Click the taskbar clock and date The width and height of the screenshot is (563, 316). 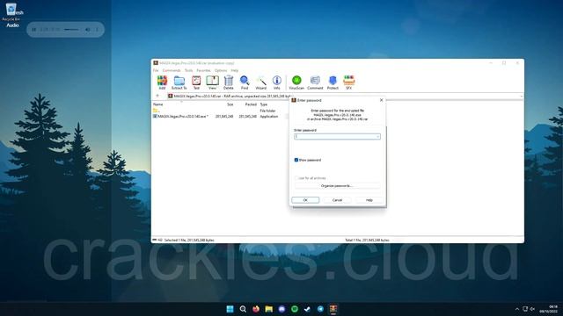[549, 309]
